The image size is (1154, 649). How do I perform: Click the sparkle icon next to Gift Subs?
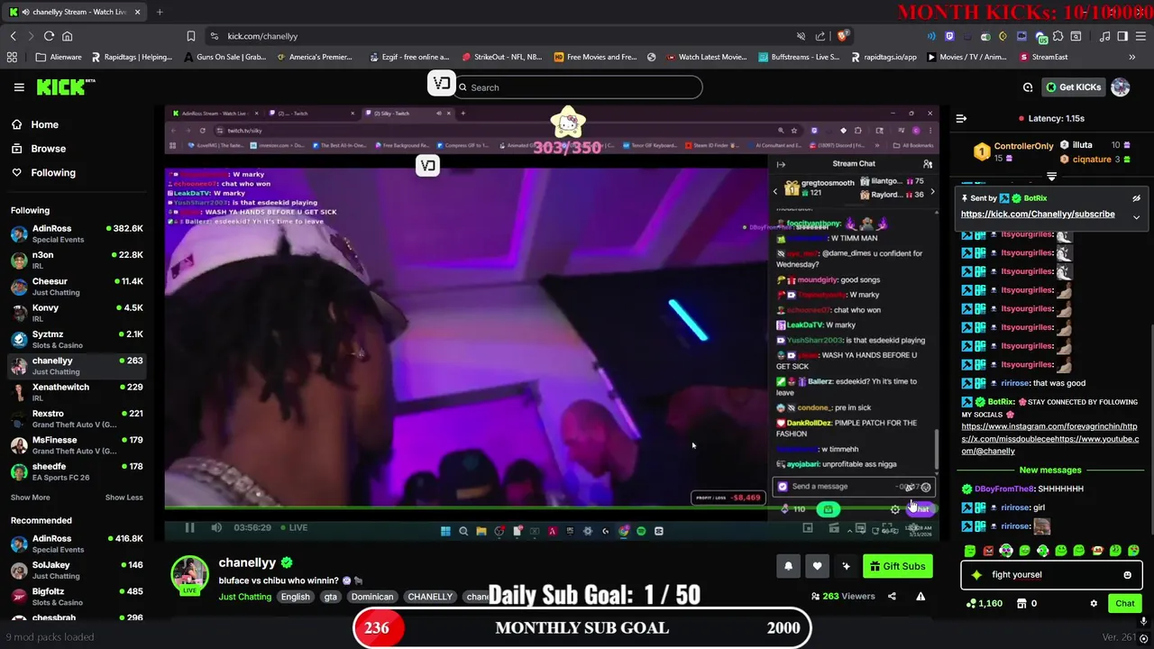[x=846, y=566]
